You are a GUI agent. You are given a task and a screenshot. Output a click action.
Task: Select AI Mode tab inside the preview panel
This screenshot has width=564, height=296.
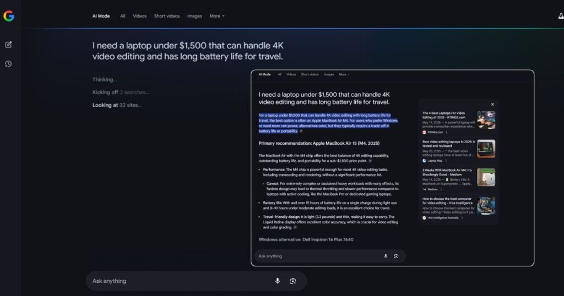(265, 74)
